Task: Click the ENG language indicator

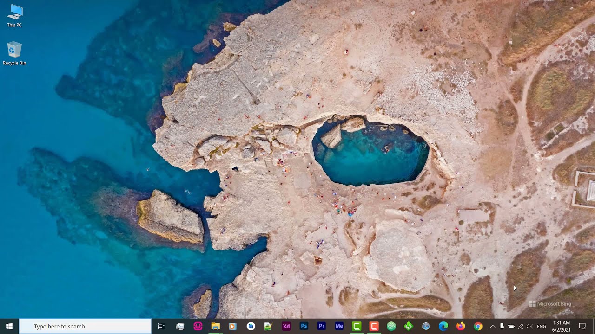Action: (542, 327)
